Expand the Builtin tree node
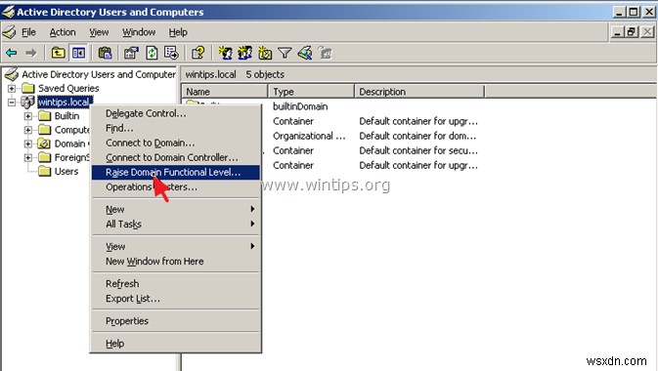The width and height of the screenshot is (658, 371). 28,116
